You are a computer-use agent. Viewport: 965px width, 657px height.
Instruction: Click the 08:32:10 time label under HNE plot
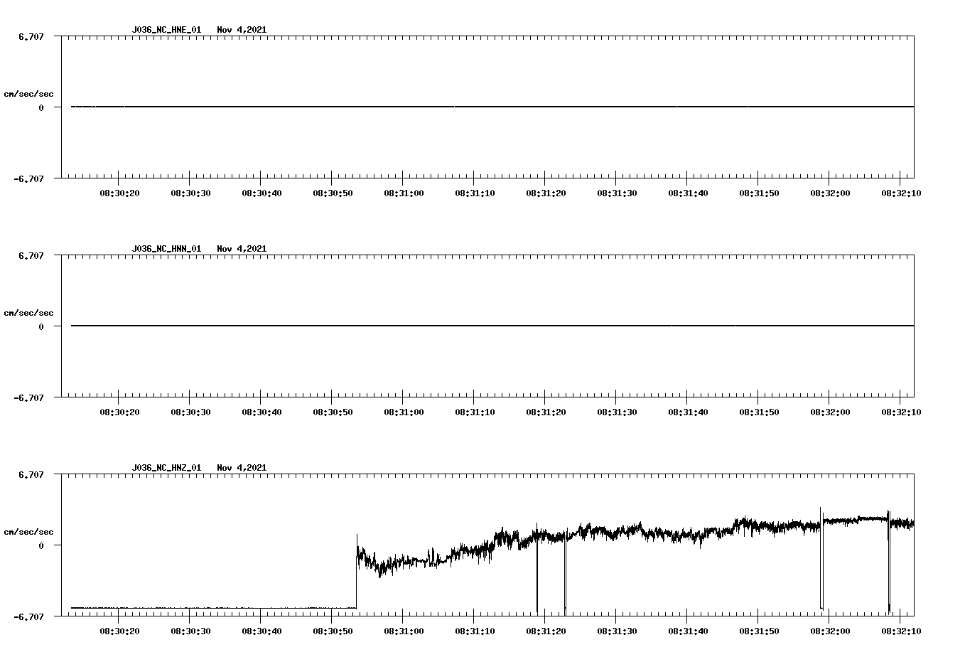pyautogui.click(x=901, y=193)
